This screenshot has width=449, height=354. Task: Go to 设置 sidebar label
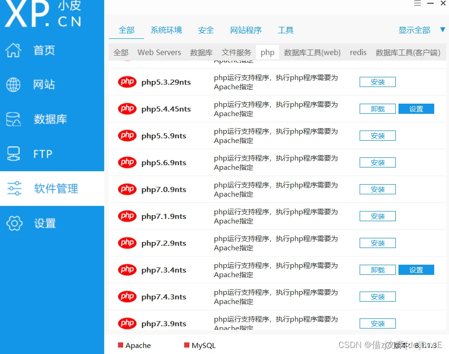coord(45,223)
